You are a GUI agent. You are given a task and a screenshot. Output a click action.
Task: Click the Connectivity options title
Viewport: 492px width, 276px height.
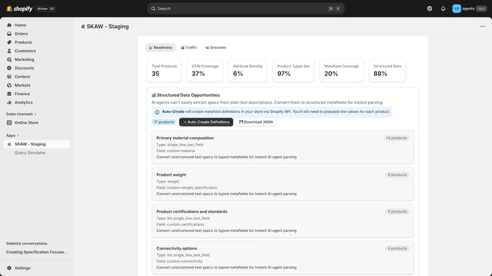pos(177,248)
